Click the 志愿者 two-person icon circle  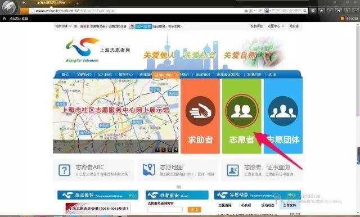click(x=242, y=111)
